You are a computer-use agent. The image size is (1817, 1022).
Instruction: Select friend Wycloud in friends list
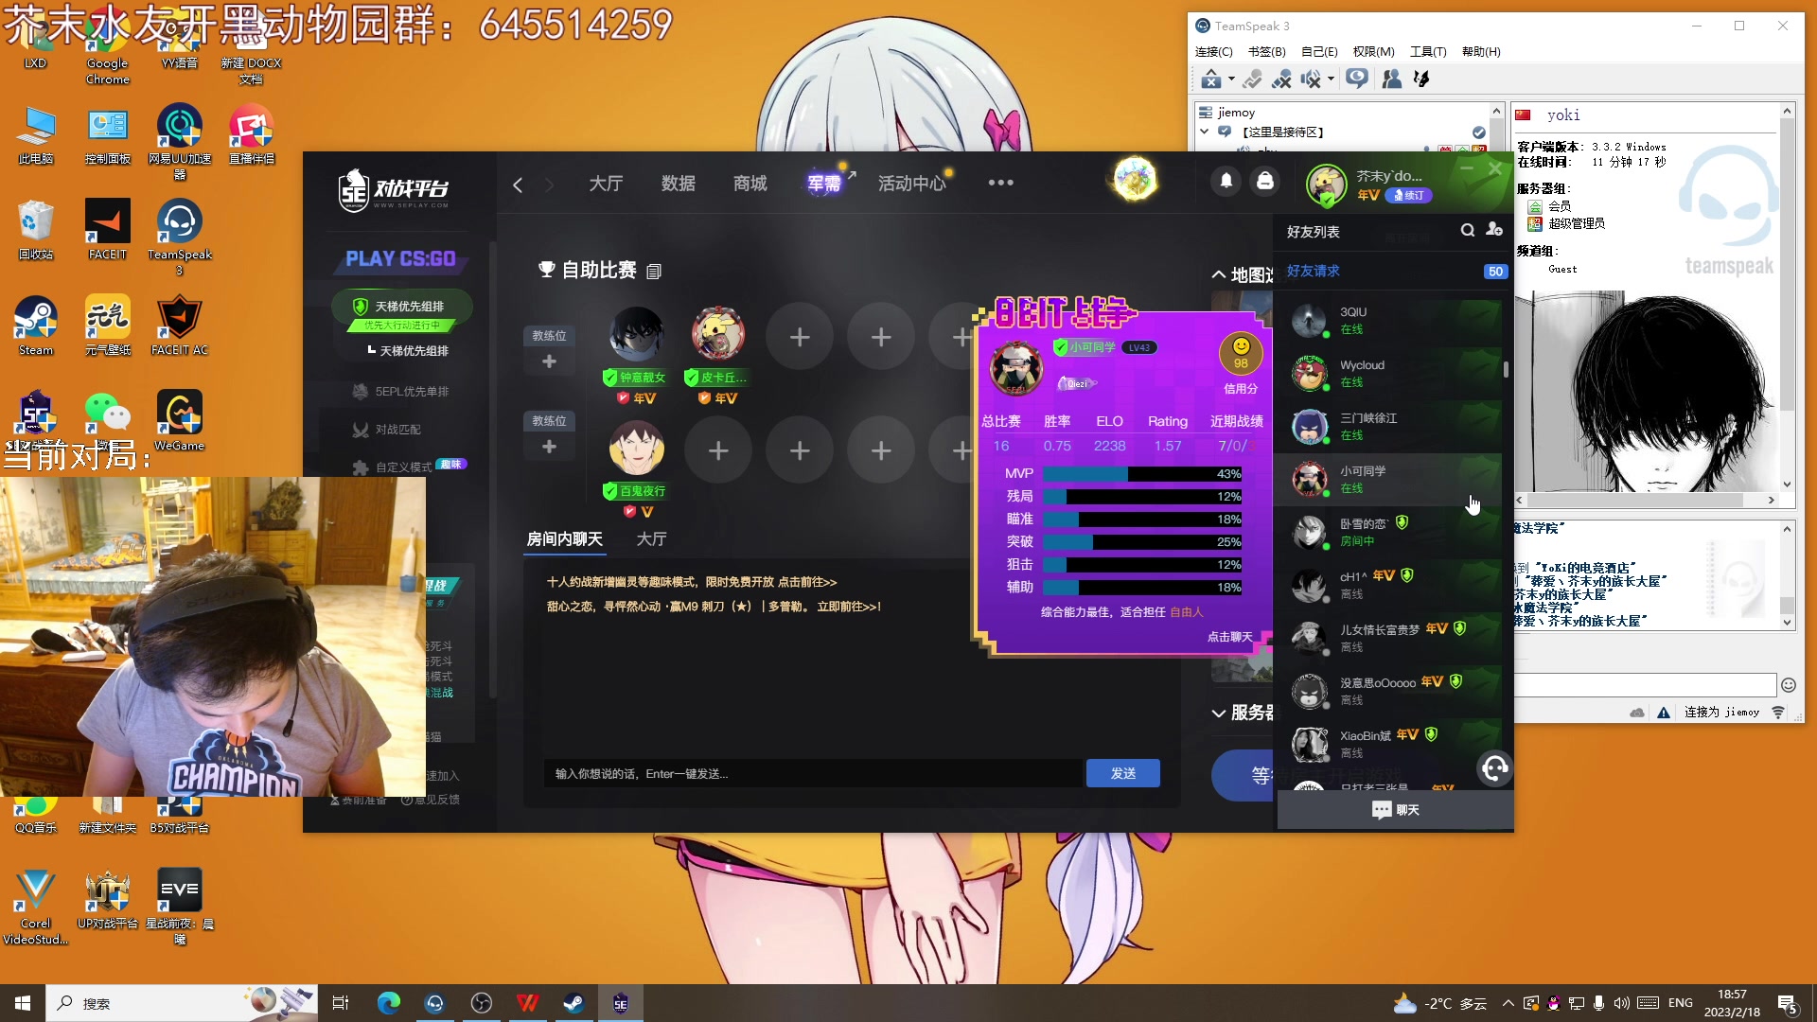click(1389, 374)
